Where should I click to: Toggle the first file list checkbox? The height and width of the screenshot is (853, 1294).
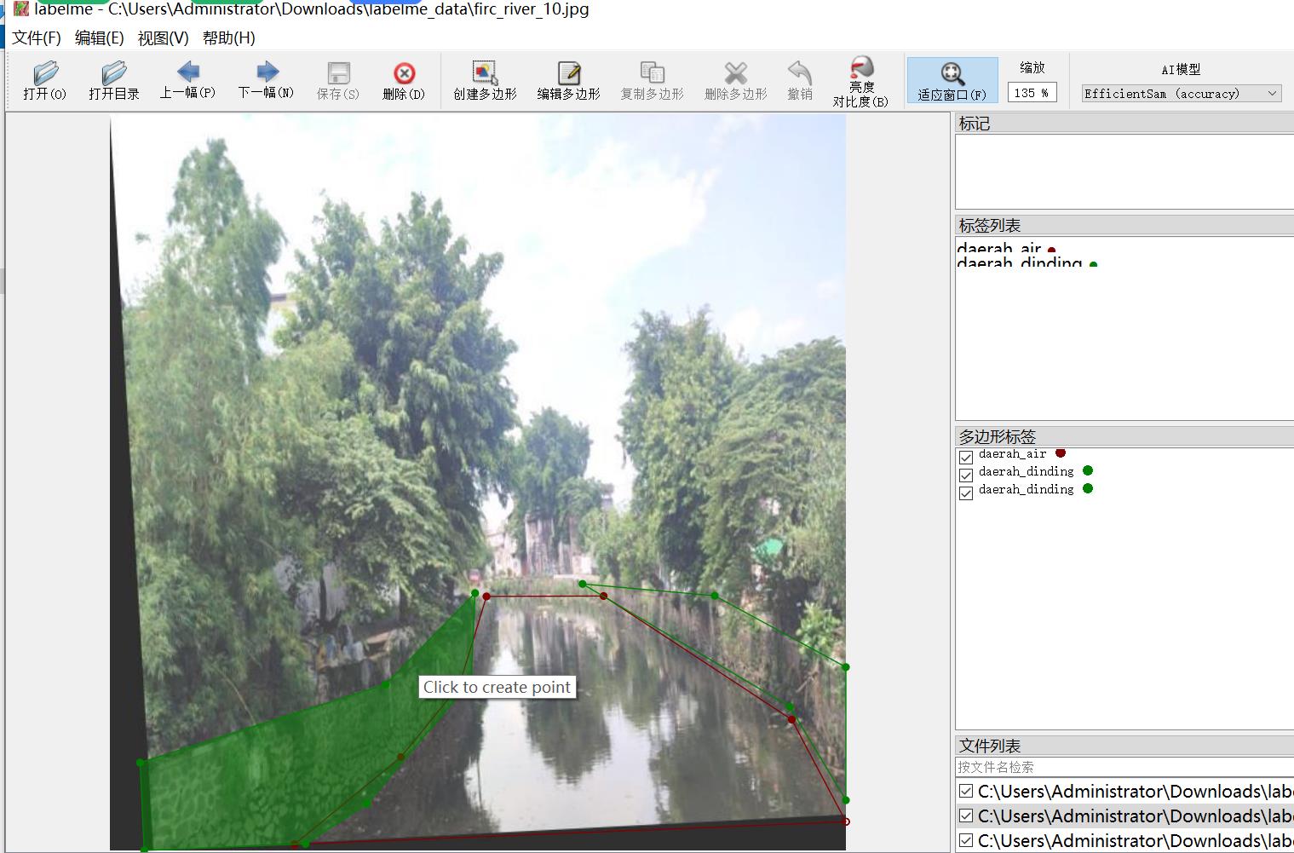pyautogui.click(x=966, y=792)
